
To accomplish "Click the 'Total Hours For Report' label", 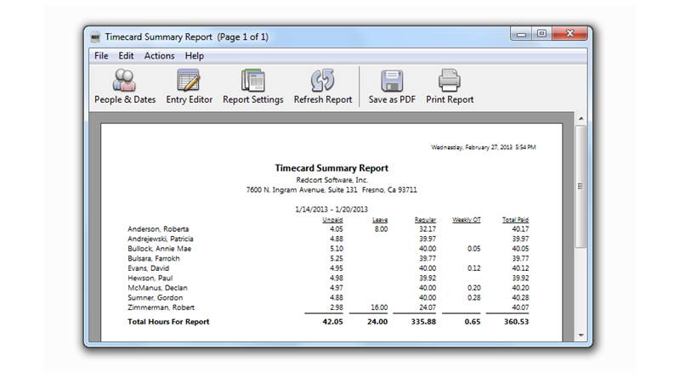I will coord(168,322).
